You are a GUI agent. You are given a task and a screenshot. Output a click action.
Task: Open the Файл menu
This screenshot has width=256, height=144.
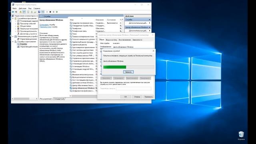[x=14, y=8]
